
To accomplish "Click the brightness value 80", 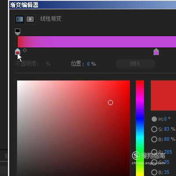I will pyautogui.click(x=167, y=139).
